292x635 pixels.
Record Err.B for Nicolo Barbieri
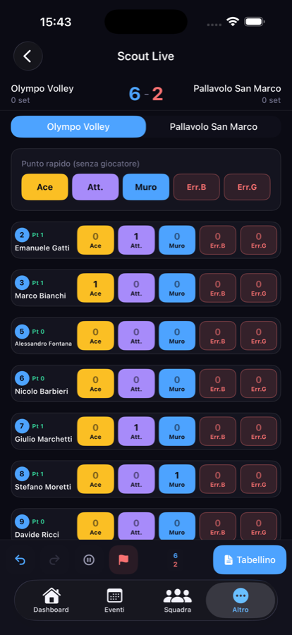pos(217,384)
